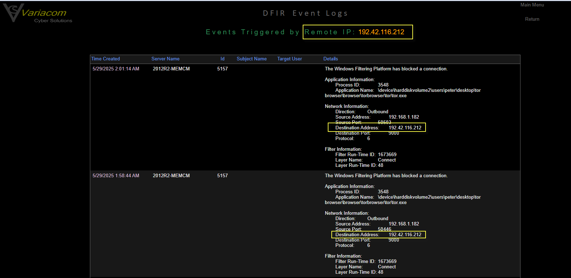Click highlighted Destination Address in first event
The image size is (571, 278).
click(x=405, y=128)
